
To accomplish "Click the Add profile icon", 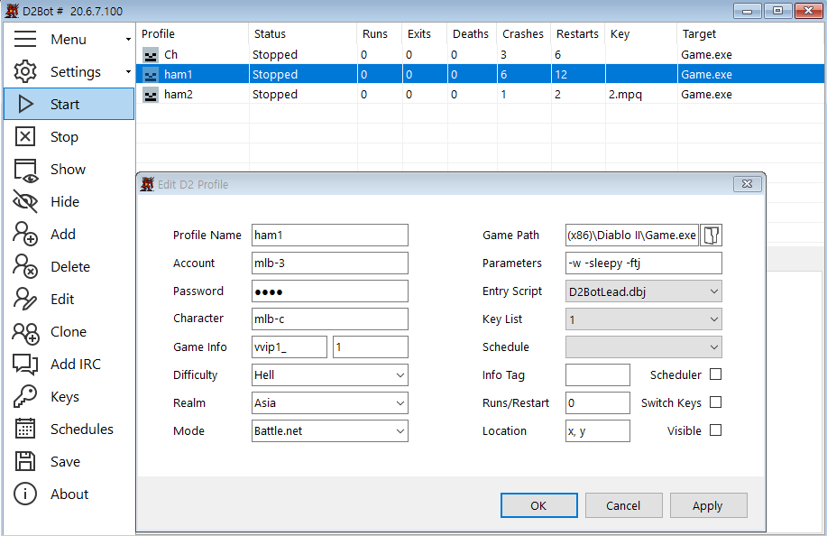I will click(25, 234).
